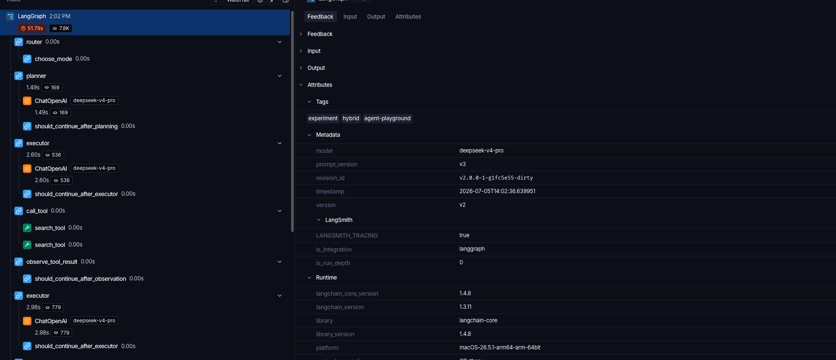Click the LangGraph root run icon
This screenshot has width=836, height=360.
click(10, 17)
